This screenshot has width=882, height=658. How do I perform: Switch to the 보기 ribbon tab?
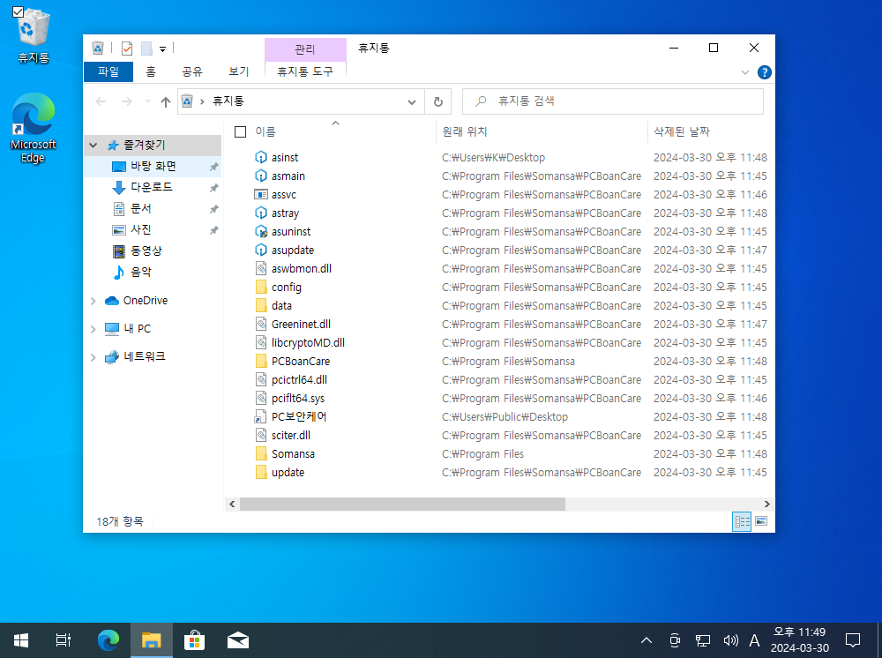[238, 71]
